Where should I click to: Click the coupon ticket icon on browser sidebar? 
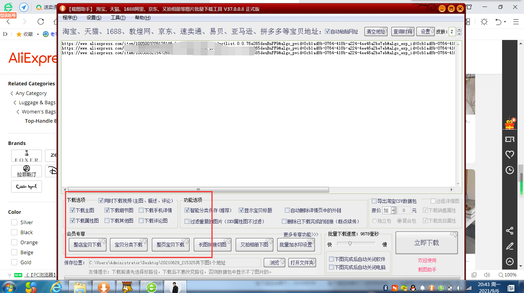click(510, 139)
